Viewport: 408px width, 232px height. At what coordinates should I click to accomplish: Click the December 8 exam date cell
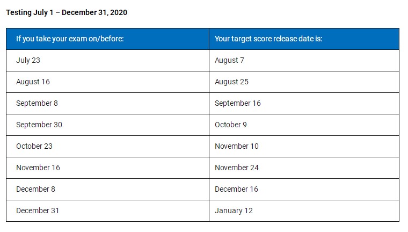coord(35,190)
